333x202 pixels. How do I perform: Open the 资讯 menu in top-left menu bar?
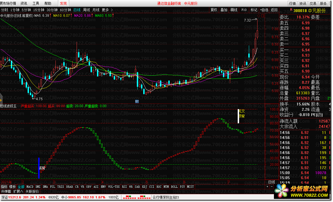pyautogui.click(x=24, y=3)
